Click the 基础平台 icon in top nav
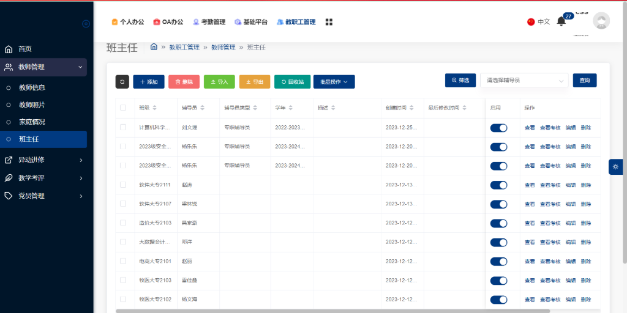 coord(238,23)
